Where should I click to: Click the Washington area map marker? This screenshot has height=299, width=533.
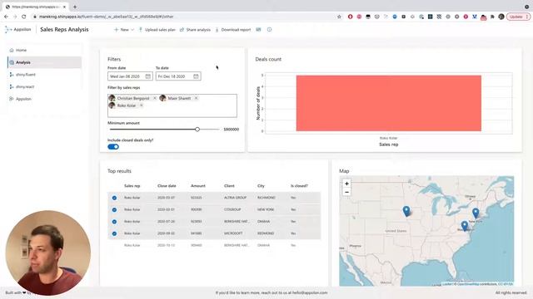coord(465,226)
